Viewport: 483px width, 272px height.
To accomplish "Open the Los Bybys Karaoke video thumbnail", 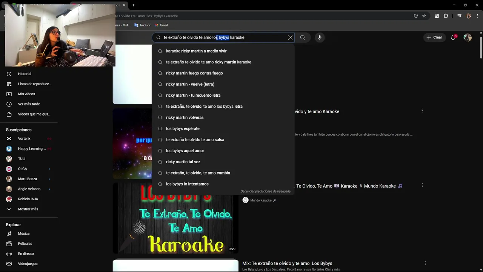I will 175,224.
